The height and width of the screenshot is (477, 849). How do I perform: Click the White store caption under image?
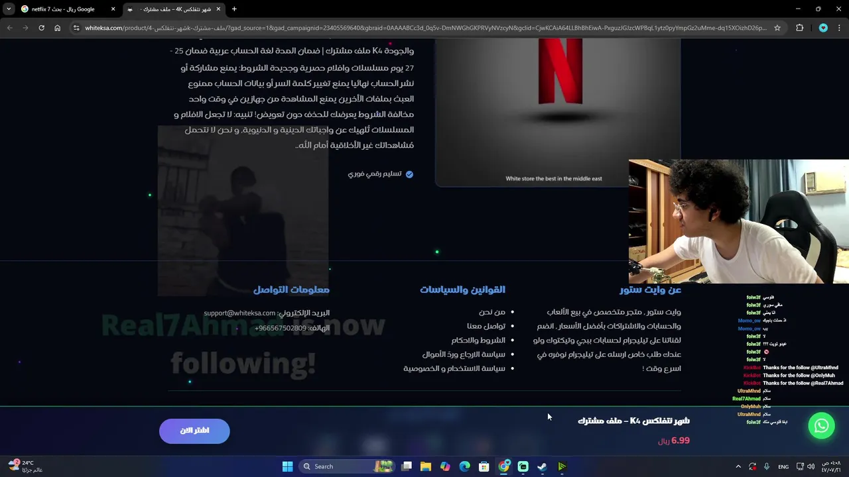point(554,178)
